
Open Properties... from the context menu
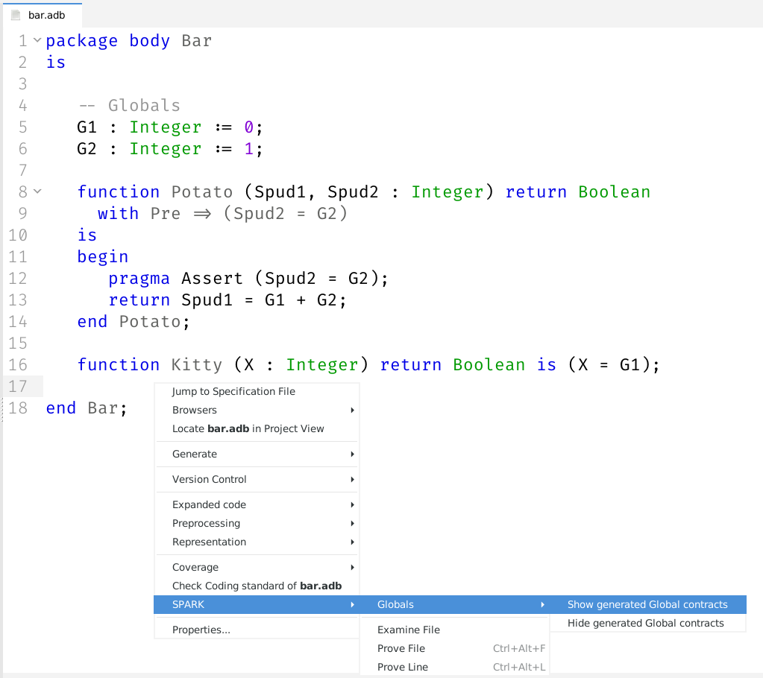pos(201,630)
